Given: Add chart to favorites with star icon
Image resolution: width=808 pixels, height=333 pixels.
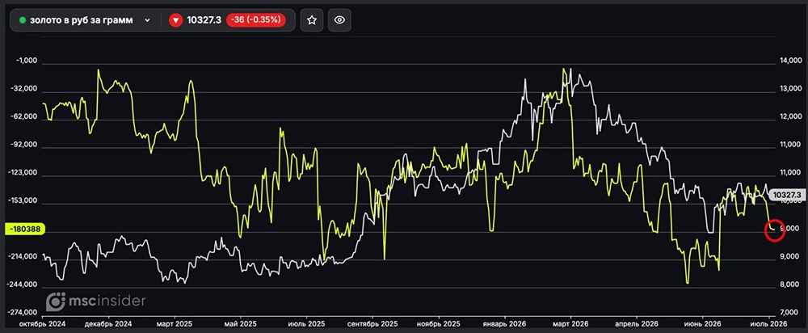Looking at the screenshot, I should [x=312, y=20].
